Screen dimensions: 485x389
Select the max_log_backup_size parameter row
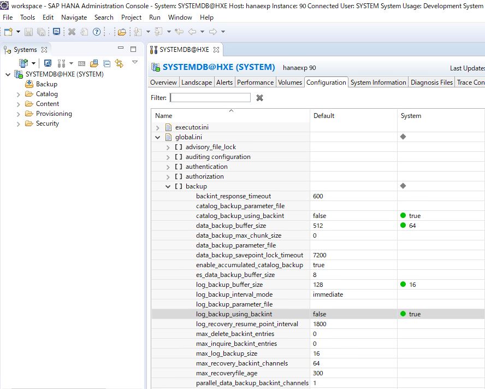(x=318, y=353)
